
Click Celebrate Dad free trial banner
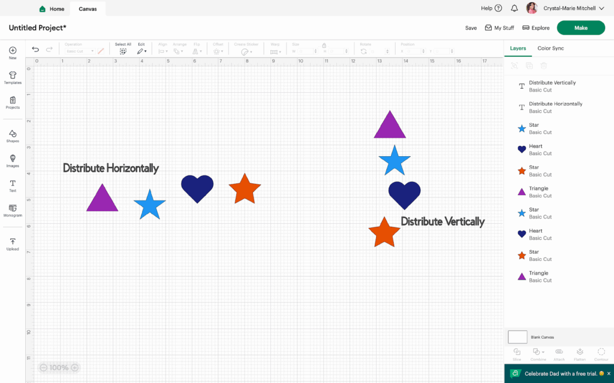pyautogui.click(x=558, y=373)
